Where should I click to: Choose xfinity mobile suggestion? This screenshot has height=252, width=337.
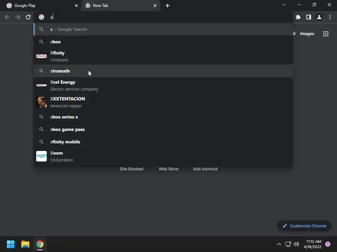(x=163, y=142)
